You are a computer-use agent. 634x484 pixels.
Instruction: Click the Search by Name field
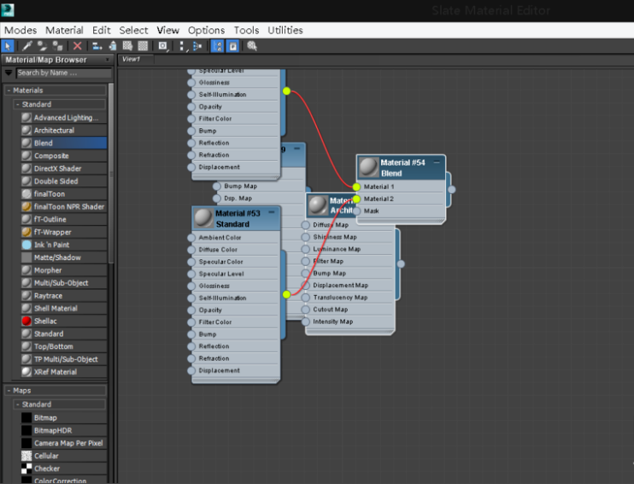64,74
